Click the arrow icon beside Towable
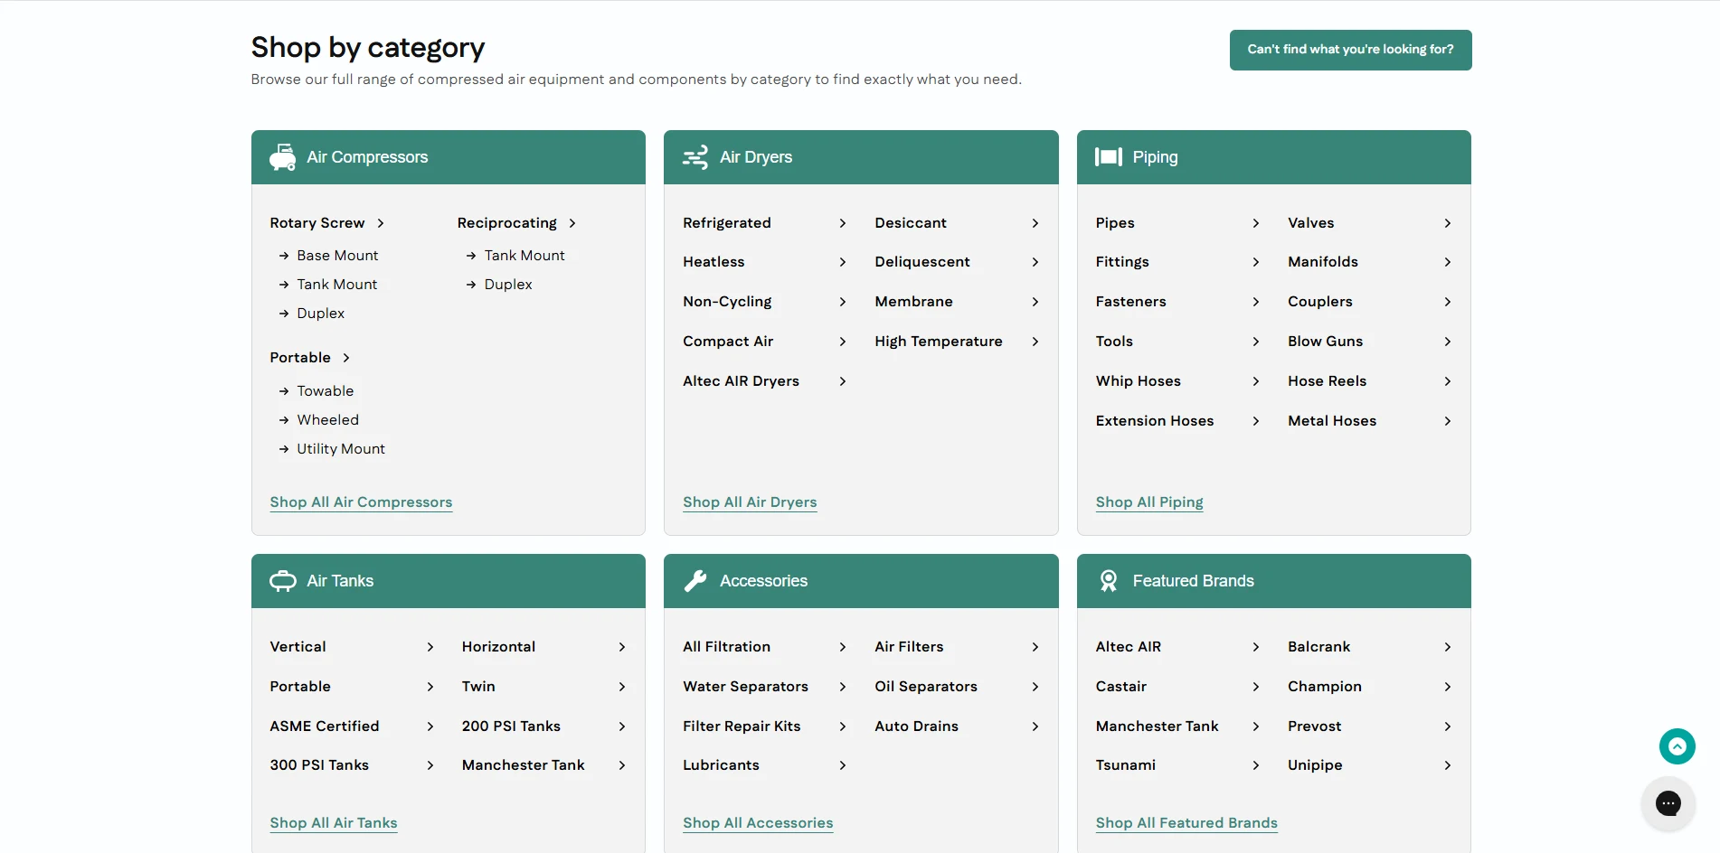The height and width of the screenshot is (853, 1720). [x=284, y=391]
